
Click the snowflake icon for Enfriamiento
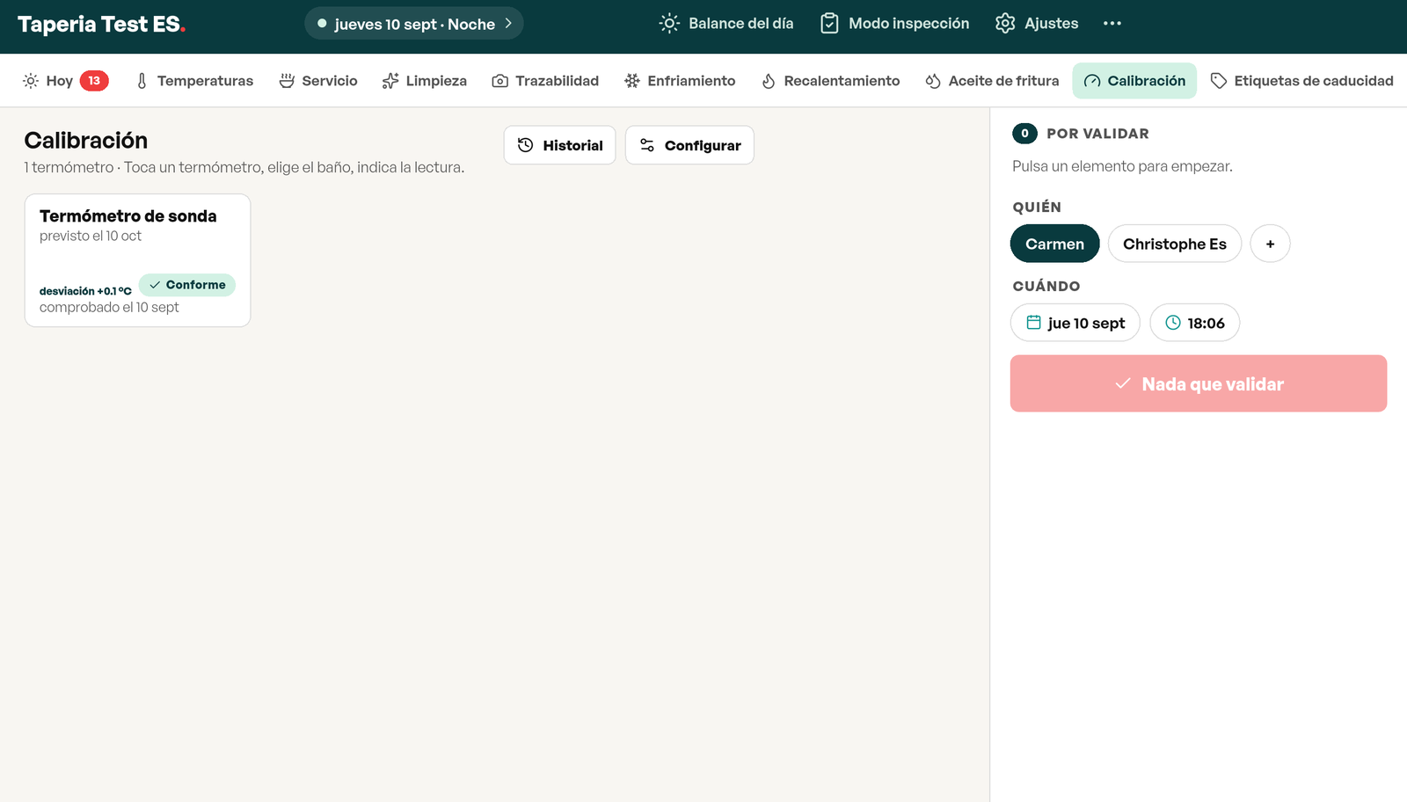pyautogui.click(x=632, y=81)
